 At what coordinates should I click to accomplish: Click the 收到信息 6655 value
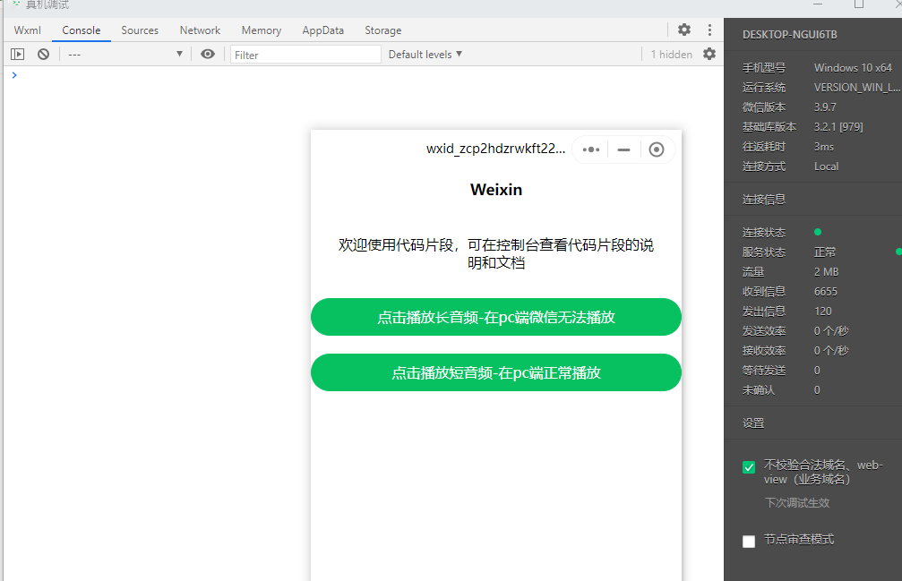tap(826, 291)
